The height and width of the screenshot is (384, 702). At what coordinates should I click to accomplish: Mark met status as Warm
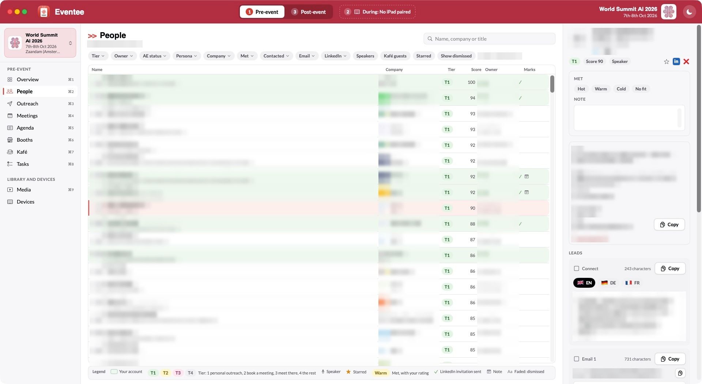click(601, 89)
